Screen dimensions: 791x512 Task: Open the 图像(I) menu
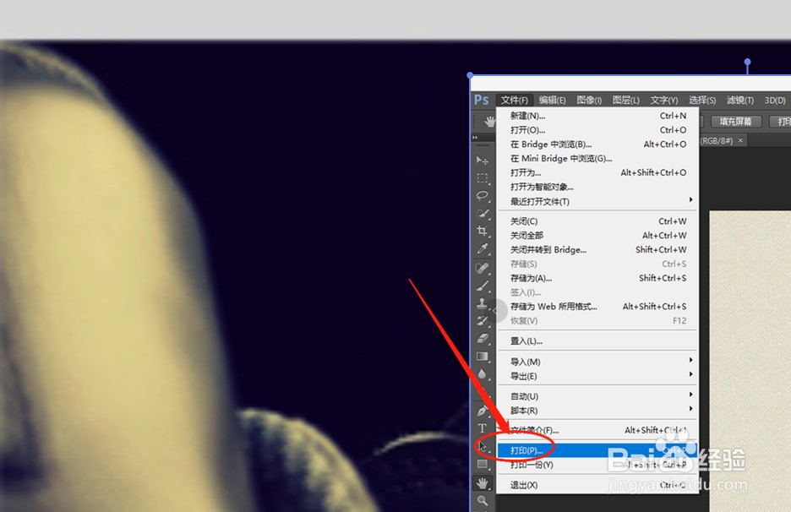coord(589,100)
